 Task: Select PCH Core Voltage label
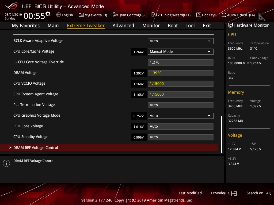[x=28, y=126]
